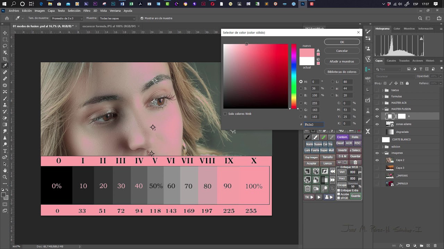Viewport: 444px width, 249px height.
Task: Select the Rectangular Marquee tool
Action: click(5, 39)
